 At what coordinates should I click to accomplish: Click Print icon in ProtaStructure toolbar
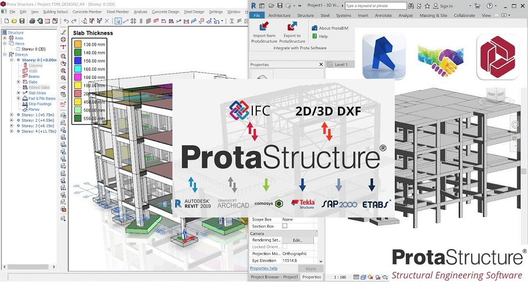click(32, 21)
